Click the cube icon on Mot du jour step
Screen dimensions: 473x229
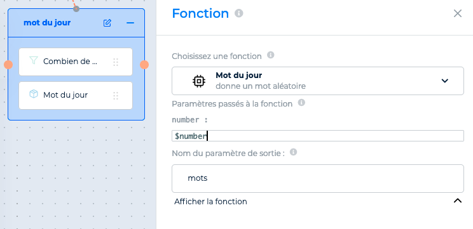pos(34,94)
